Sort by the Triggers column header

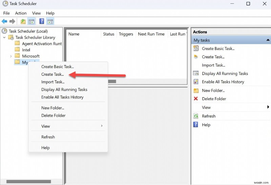pyautogui.click(x=126, y=34)
